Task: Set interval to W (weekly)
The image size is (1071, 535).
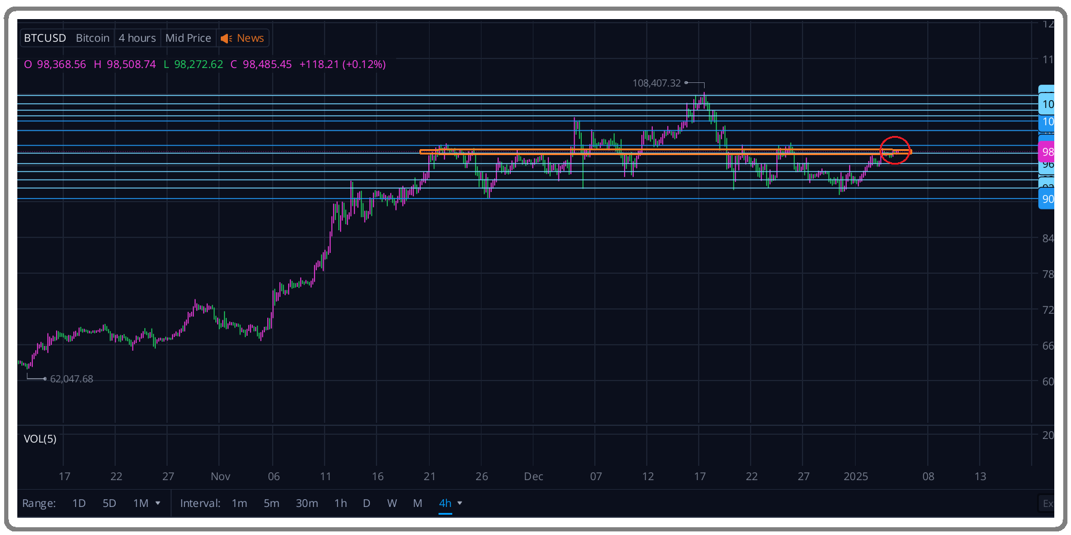Action: 392,503
